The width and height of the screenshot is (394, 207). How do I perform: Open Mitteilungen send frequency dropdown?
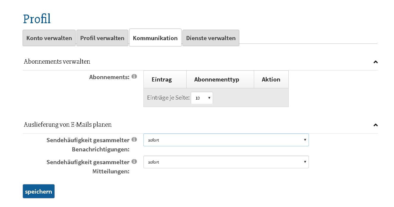226,162
